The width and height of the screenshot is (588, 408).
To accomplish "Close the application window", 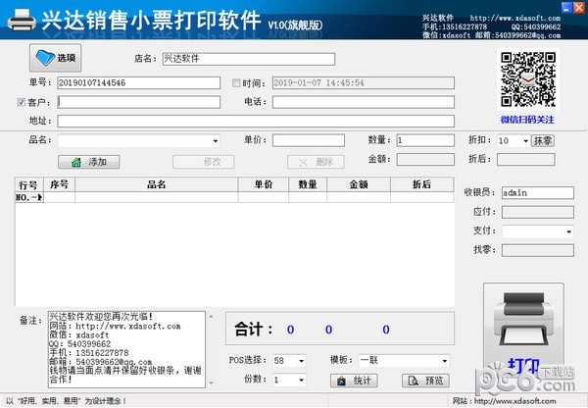I will coord(578,8).
